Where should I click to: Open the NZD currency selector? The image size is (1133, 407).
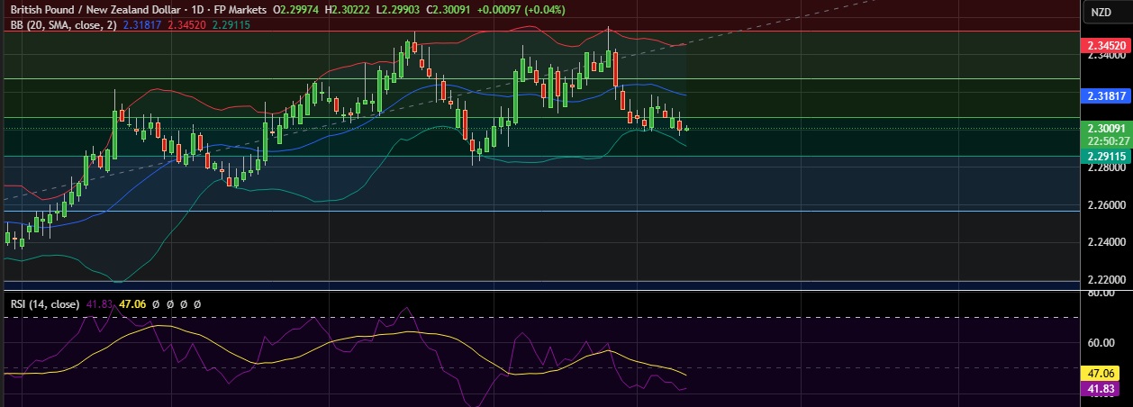(x=1101, y=12)
